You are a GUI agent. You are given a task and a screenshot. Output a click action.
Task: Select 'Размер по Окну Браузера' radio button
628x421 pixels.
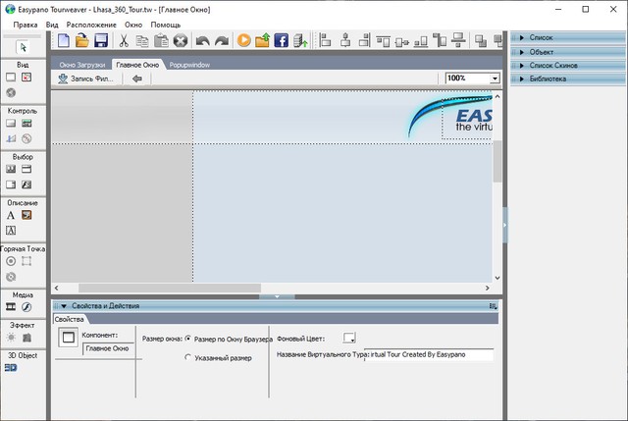pos(187,339)
